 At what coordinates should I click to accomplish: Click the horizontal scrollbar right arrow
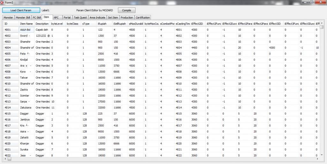[x=318, y=159]
